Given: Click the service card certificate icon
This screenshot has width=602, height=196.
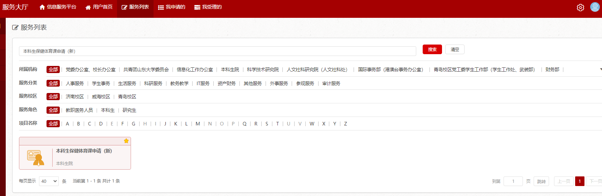Looking at the screenshot, I should coord(36,158).
